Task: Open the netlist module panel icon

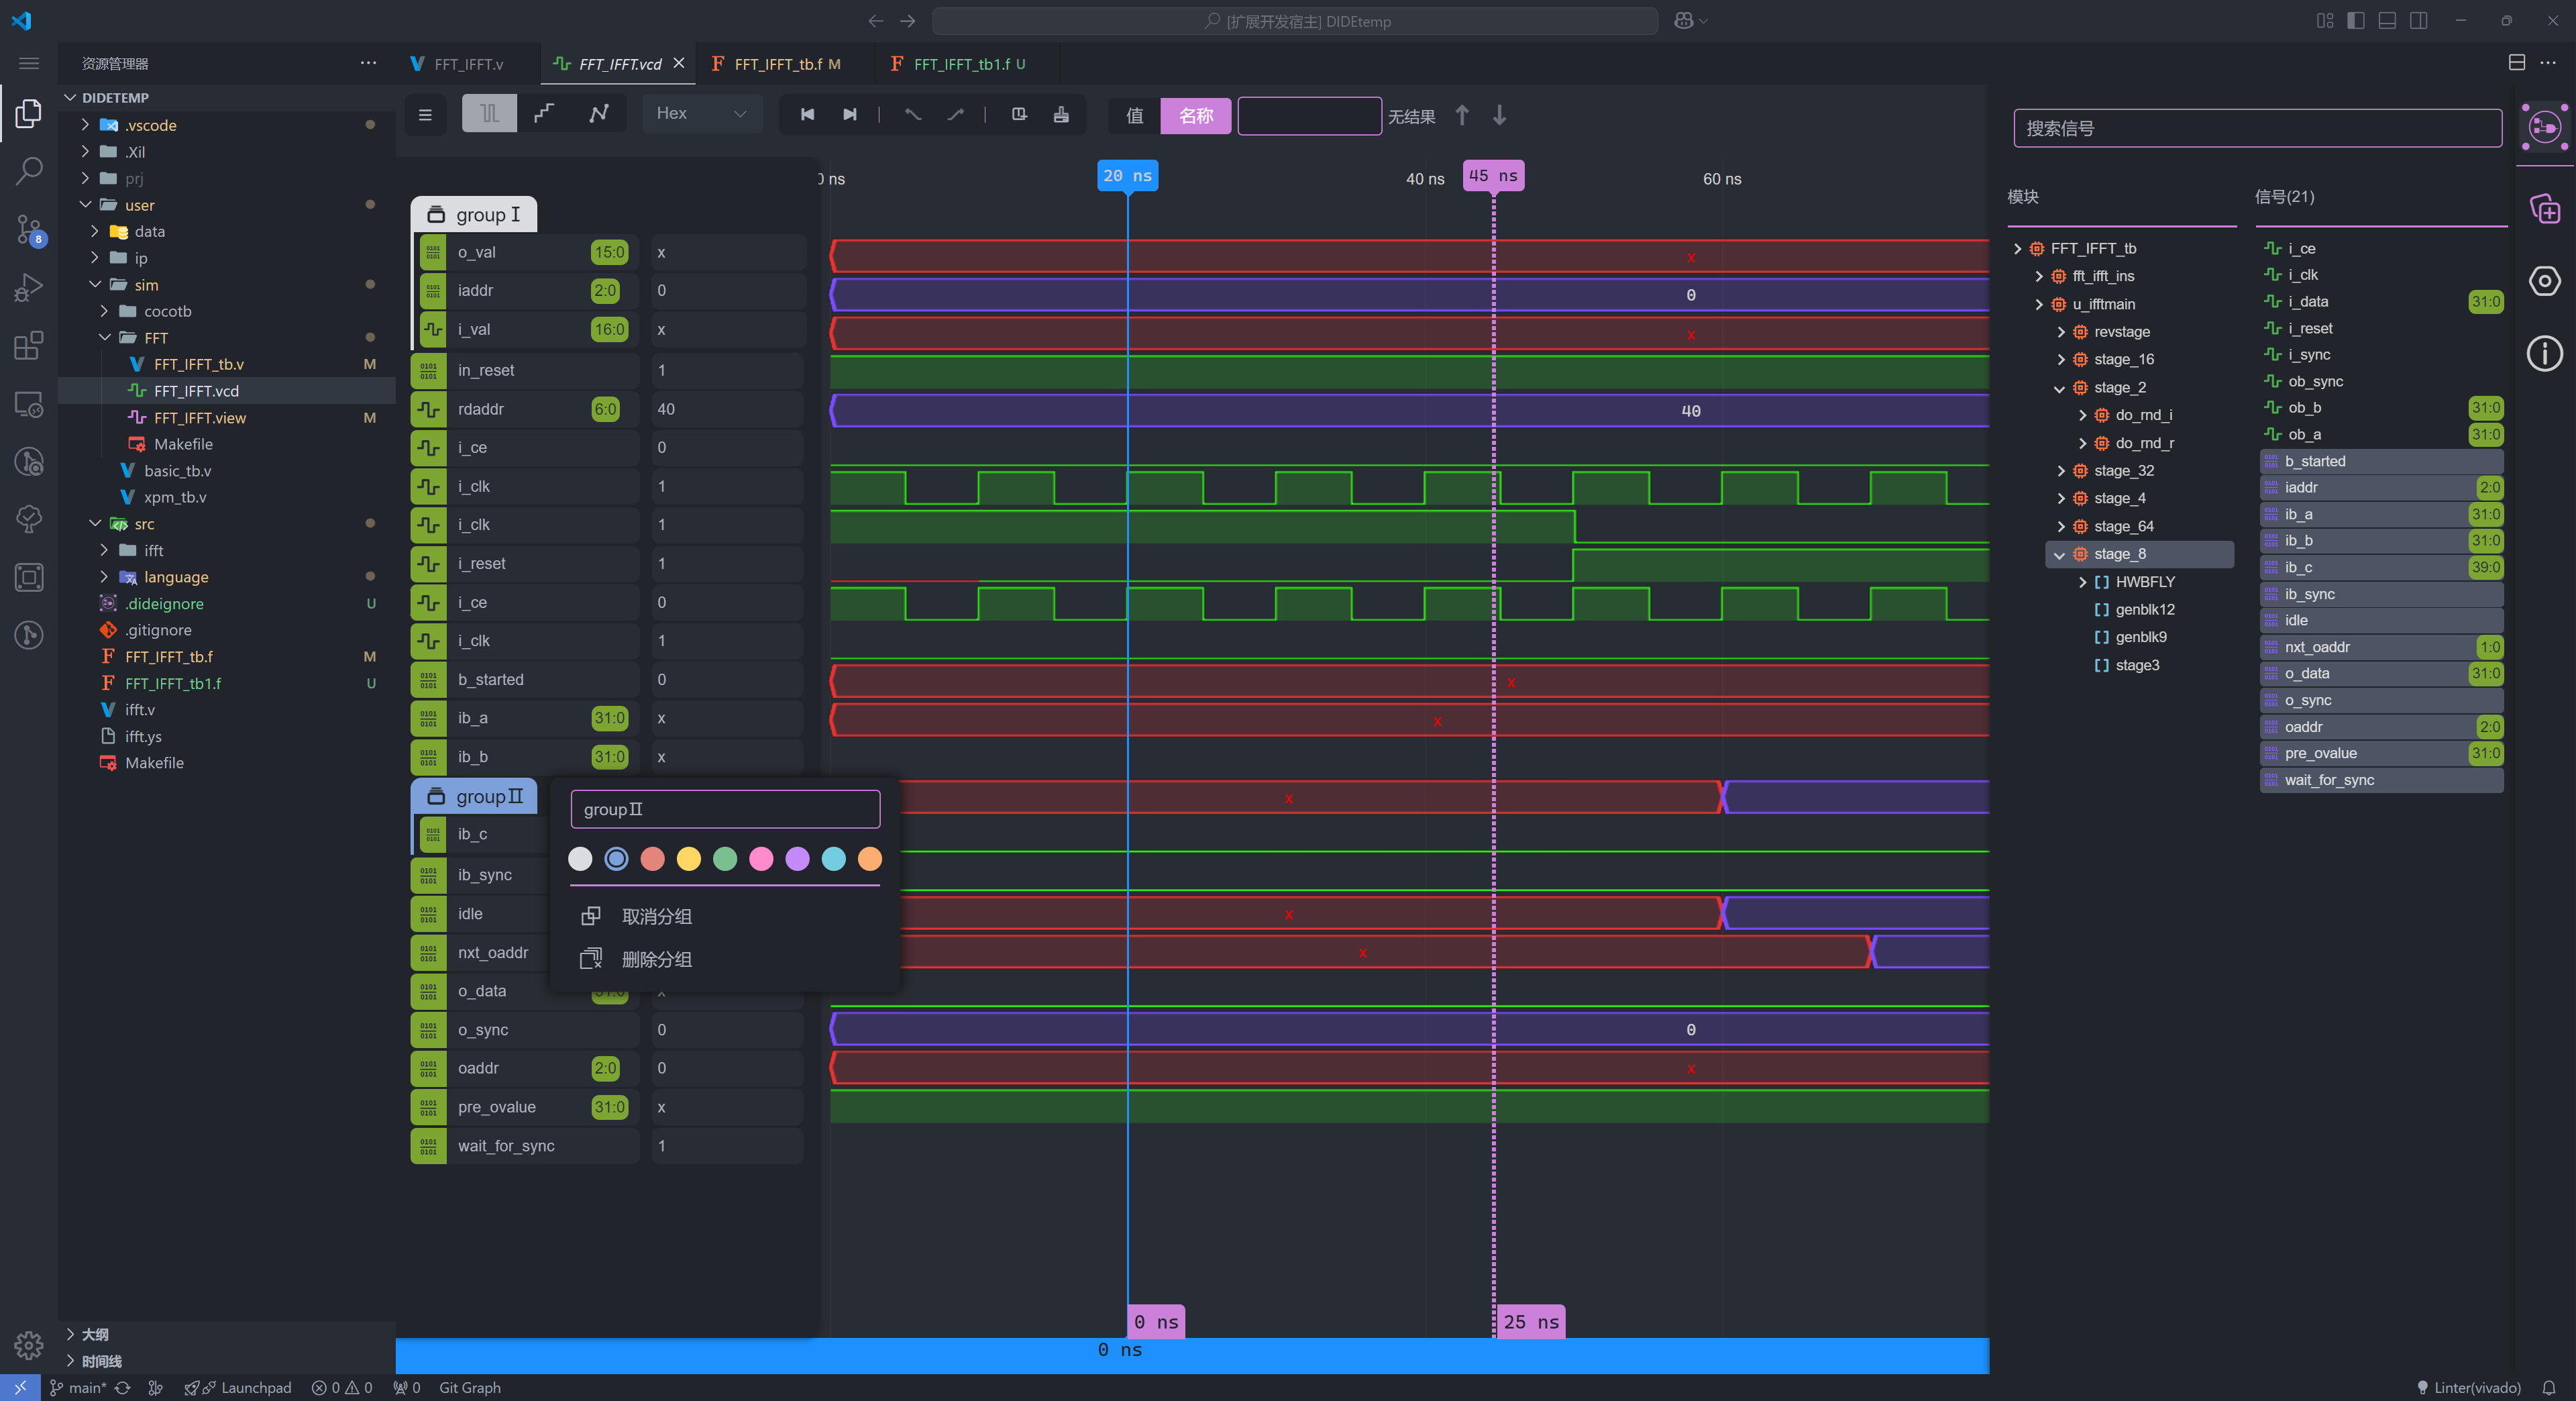Action: coord(2544,127)
